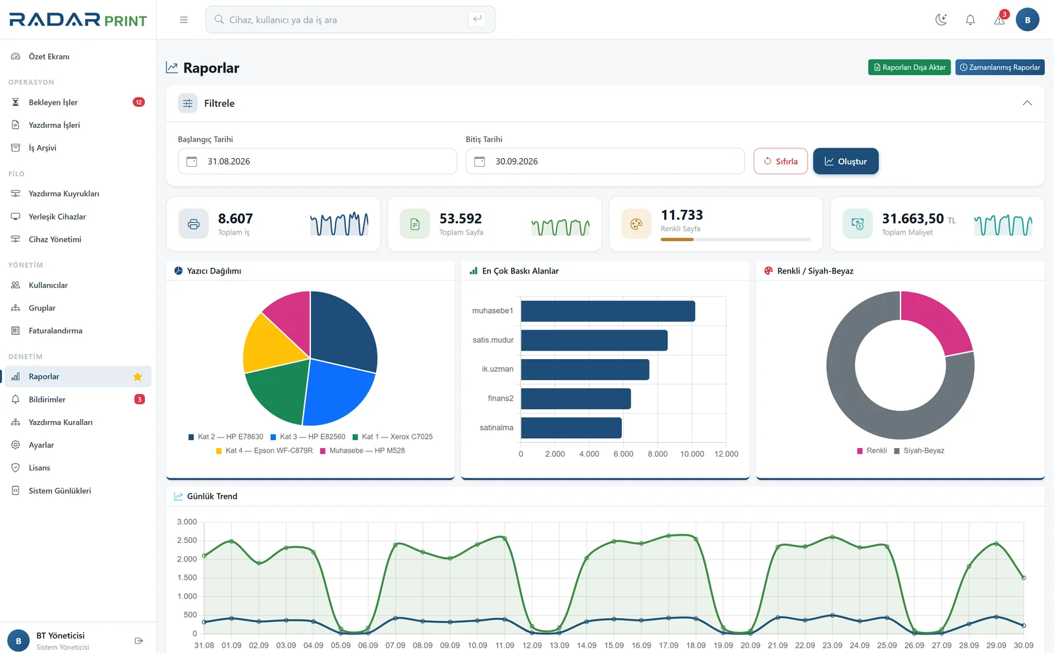The height and width of the screenshot is (653, 1054).
Task: Click the logout icon beside BT Yöneticisi
Action: [138, 640]
